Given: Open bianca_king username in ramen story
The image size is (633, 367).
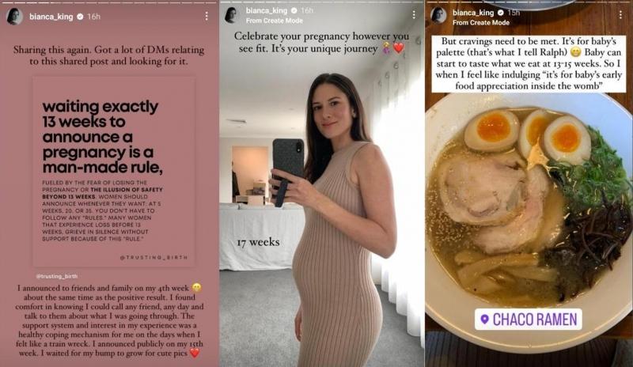Looking at the screenshot, I should pos(473,13).
